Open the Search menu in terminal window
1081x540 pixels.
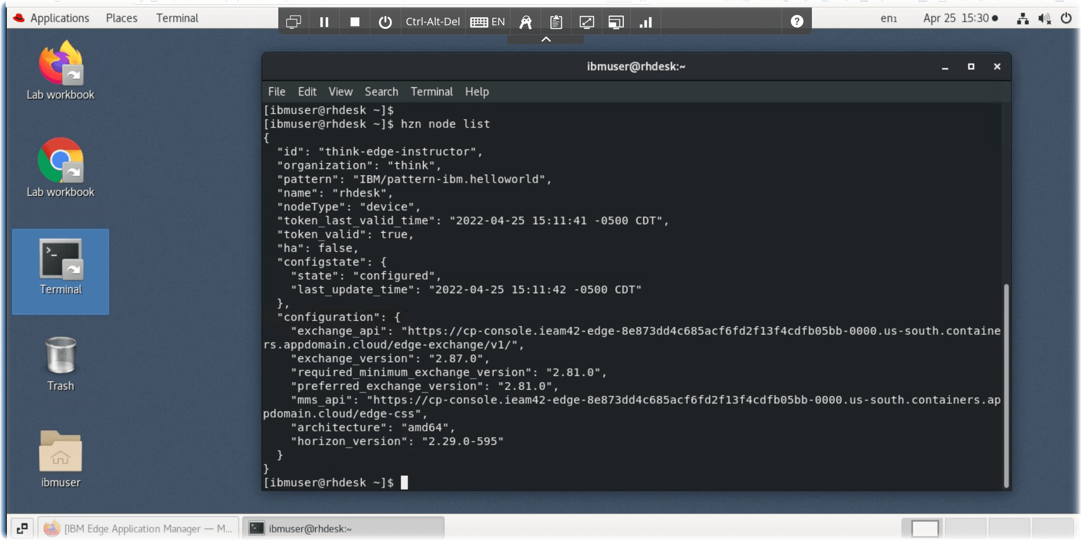click(381, 91)
